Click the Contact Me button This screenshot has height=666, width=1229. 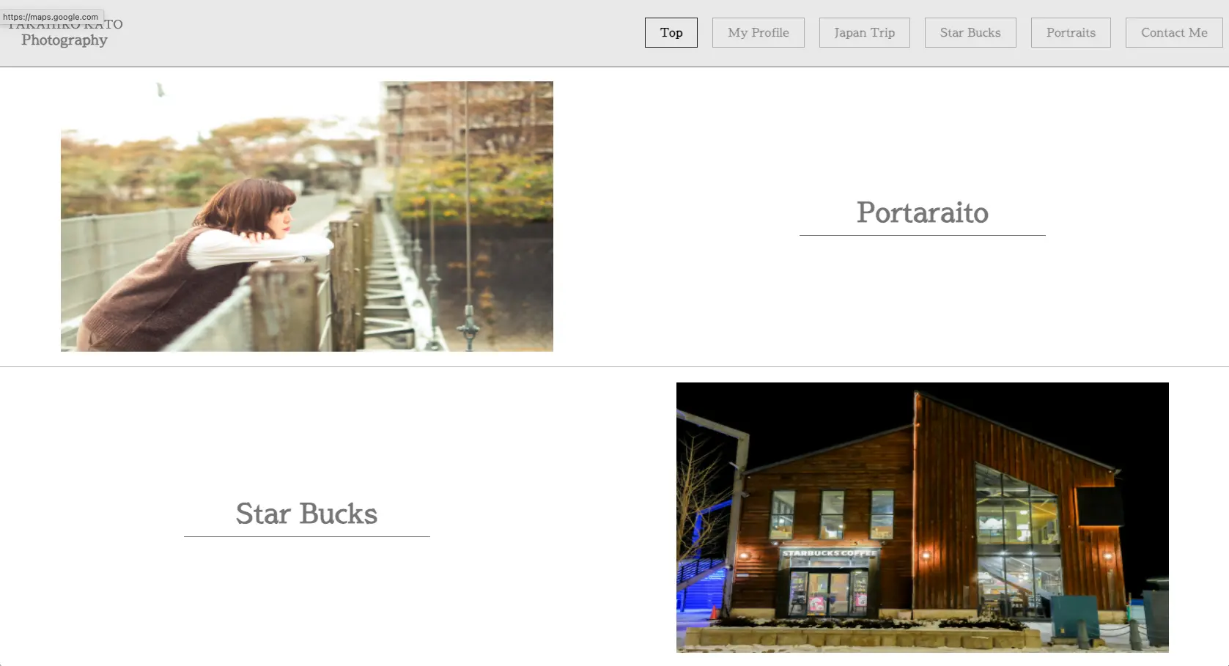[1174, 32]
